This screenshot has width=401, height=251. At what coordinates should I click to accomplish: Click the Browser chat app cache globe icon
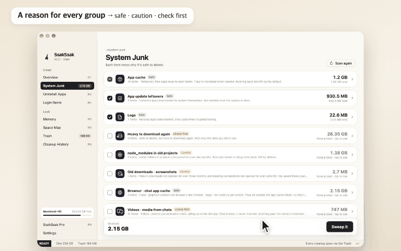(x=120, y=192)
